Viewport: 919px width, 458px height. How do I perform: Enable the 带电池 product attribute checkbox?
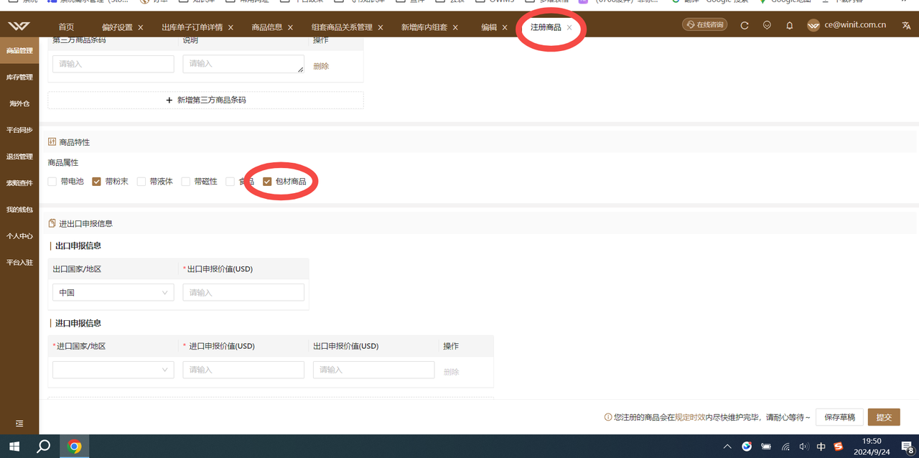pyautogui.click(x=50, y=181)
